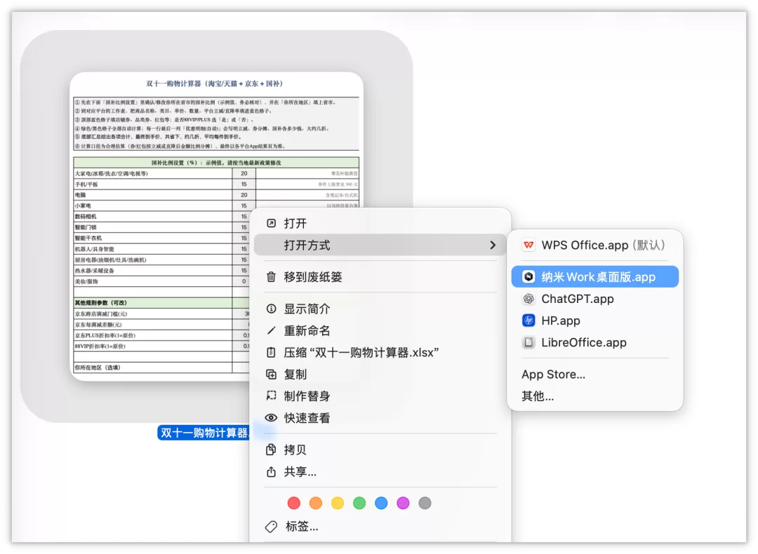Choose 其他… in the submenu
This screenshot has width=758, height=554.
[x=595, y=396]
